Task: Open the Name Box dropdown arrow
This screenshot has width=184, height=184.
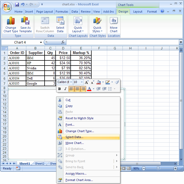Action: 41,42
